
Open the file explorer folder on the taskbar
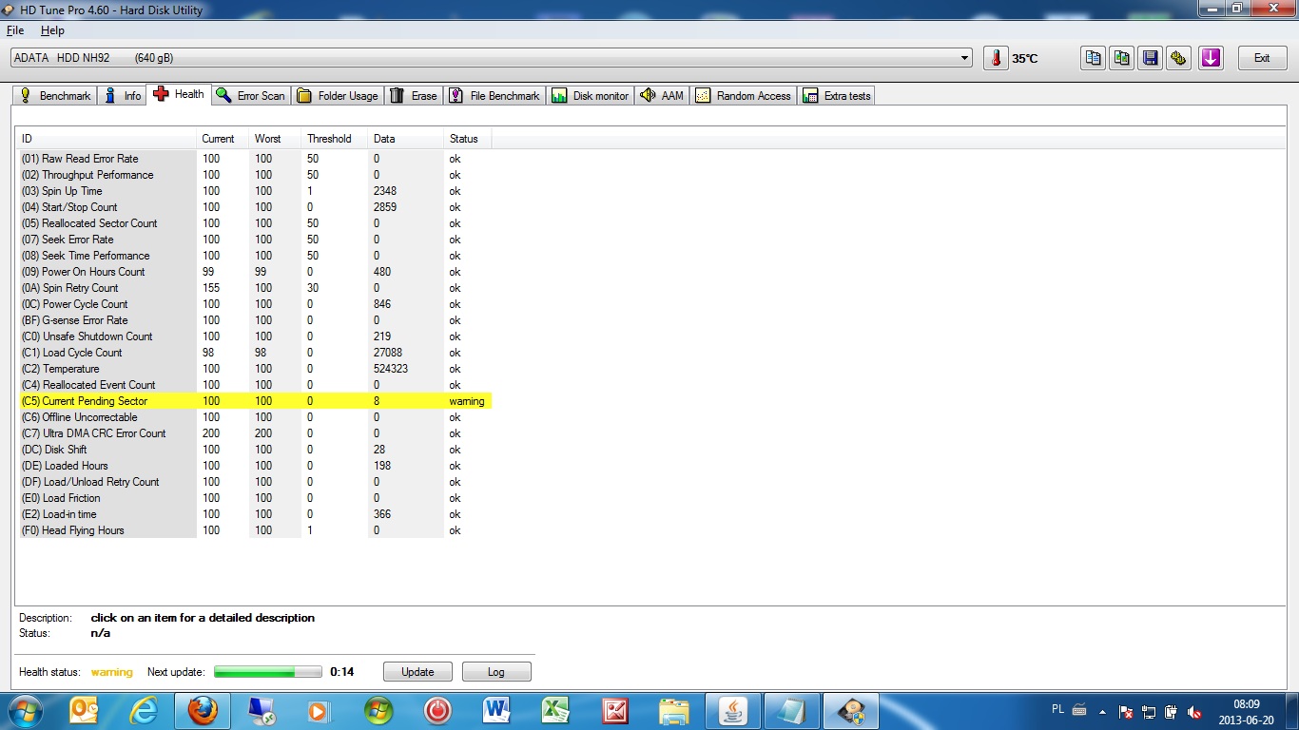point(674,710)
